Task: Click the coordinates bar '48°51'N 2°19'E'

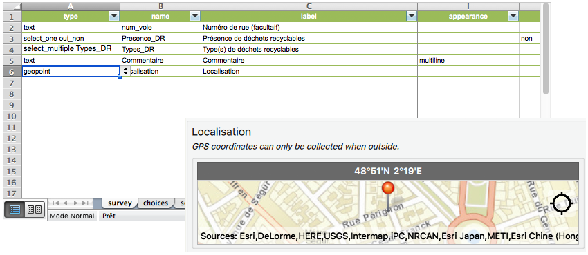Action: coord(388,171)
